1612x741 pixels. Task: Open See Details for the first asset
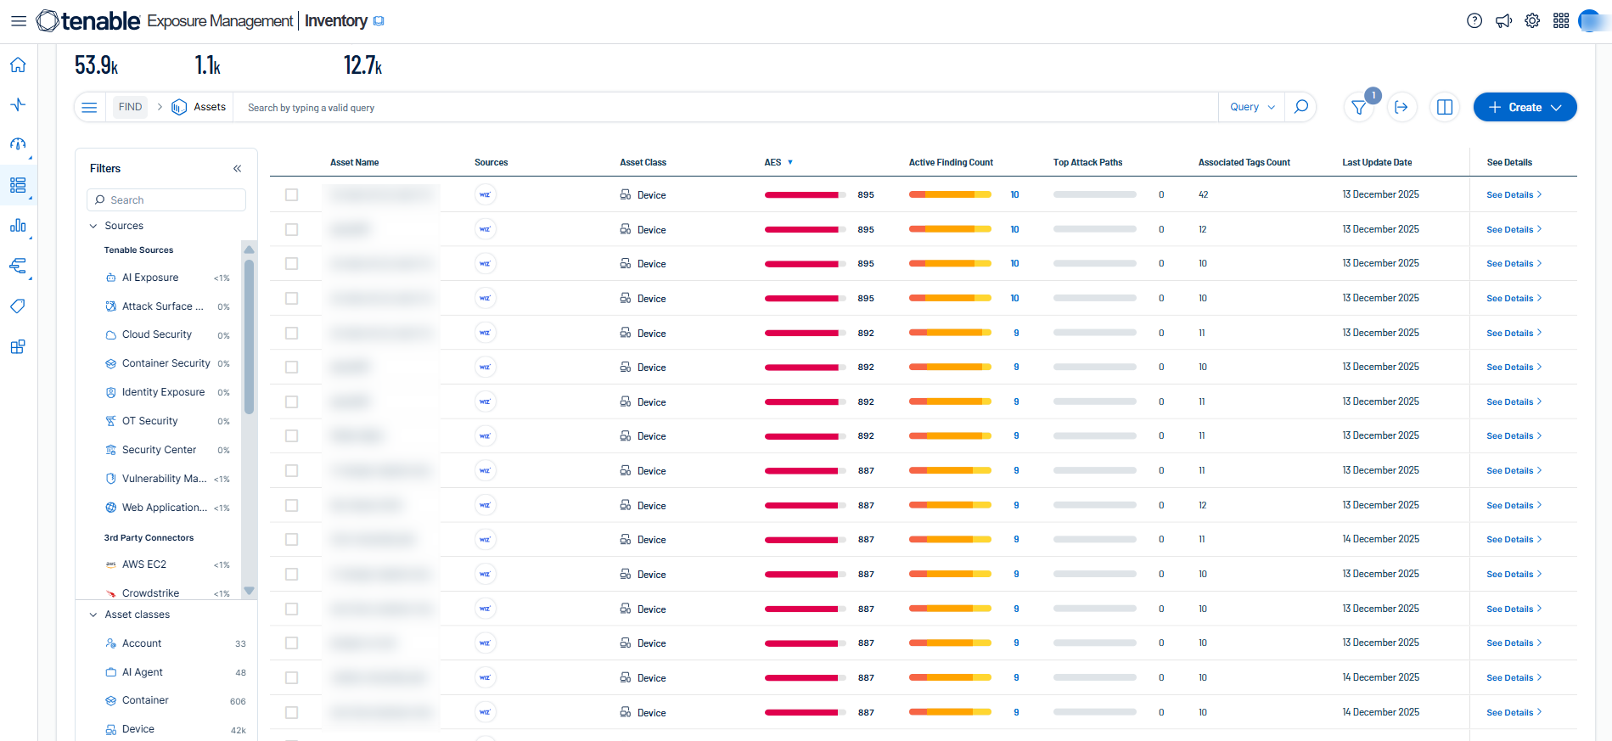pyautogui.click(x=1514, y=195)
